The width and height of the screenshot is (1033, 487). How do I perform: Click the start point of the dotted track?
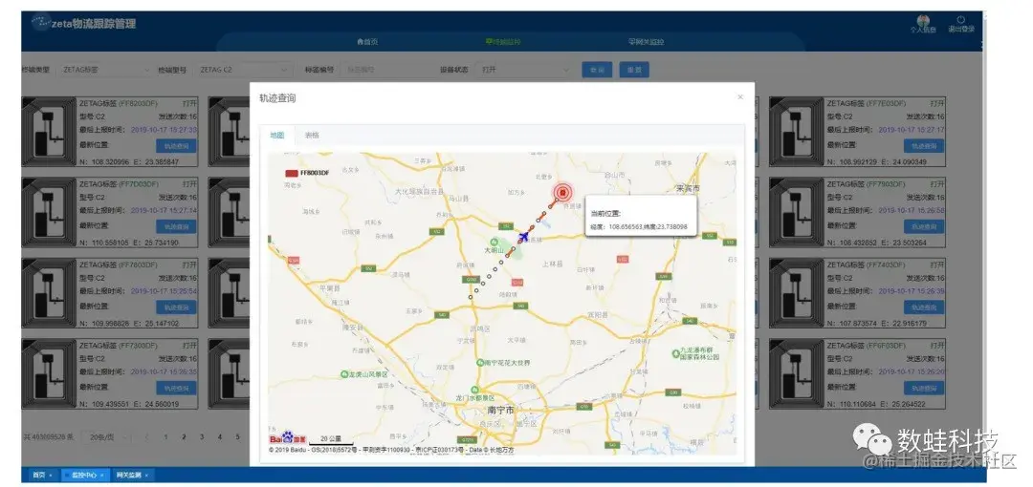coord(471,297)
